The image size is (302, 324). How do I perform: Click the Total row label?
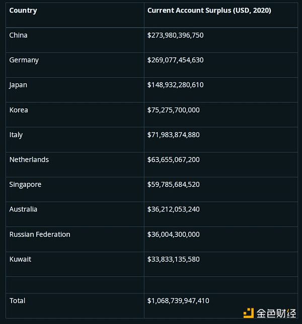pos(18,301)
